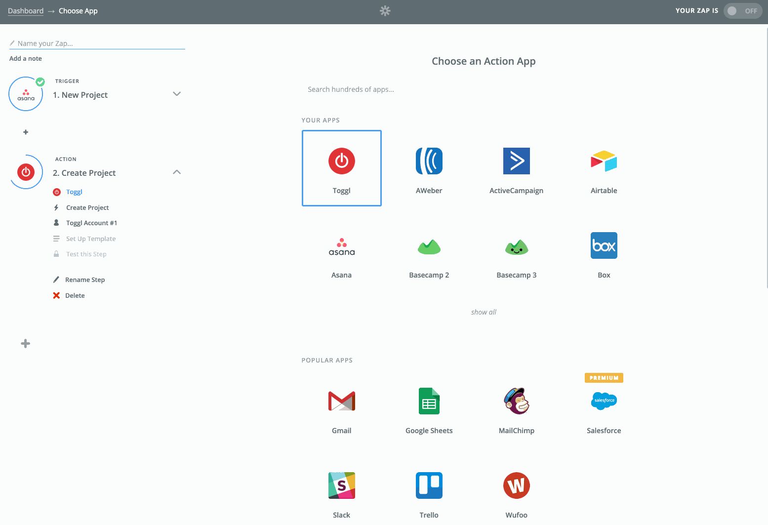The height and width of the screenshot is (525, 768).
Task: Click the Choose App breadcrumb text
Action: [x=78, y=11]
